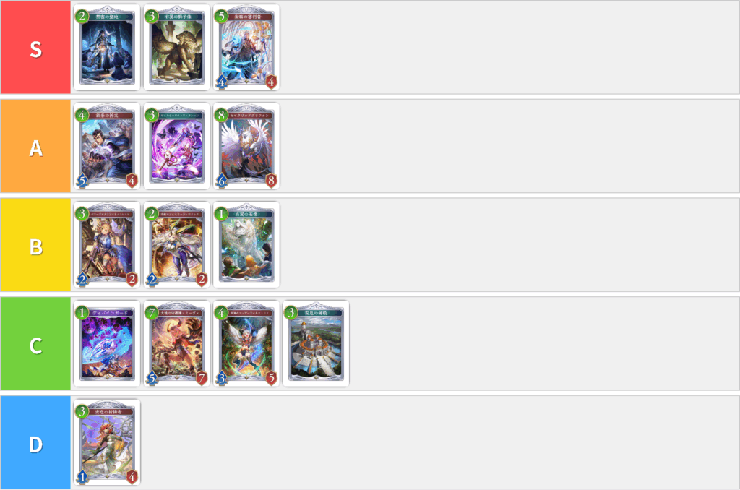740x490 pixels.
Task: Open the 2-cost blue robed card in S tier
Action: 107,47
